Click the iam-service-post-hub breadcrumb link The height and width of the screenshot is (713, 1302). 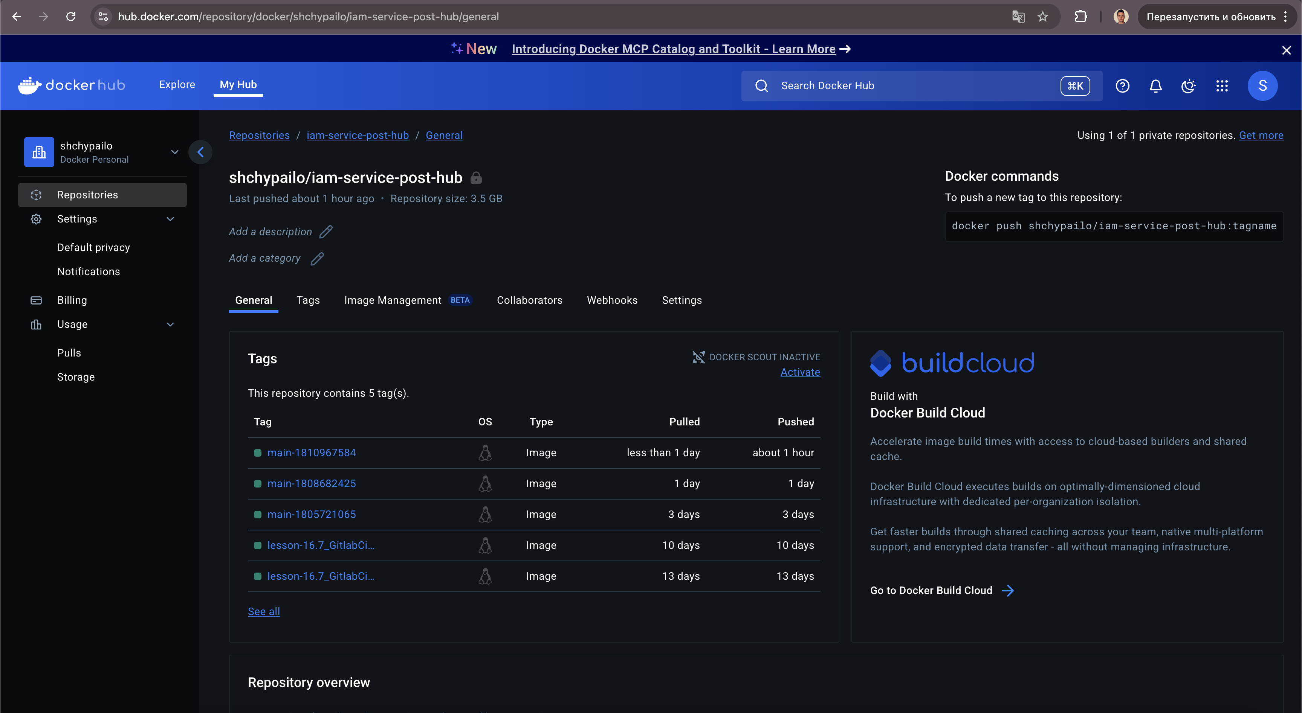[358, 135]
